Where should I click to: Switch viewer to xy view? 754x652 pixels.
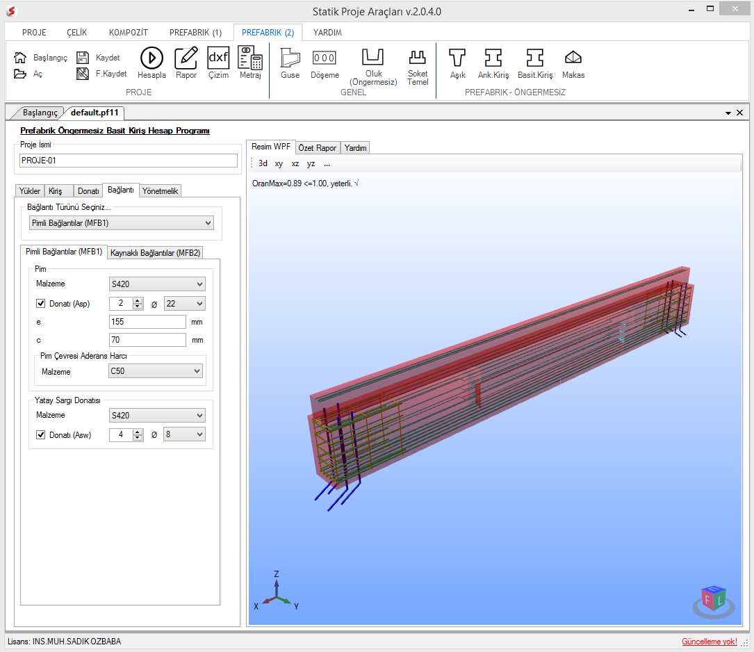point(279,163)
